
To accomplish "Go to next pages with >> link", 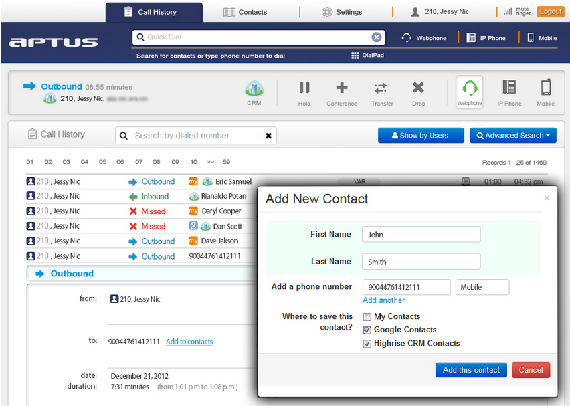I will click(210, 162).
